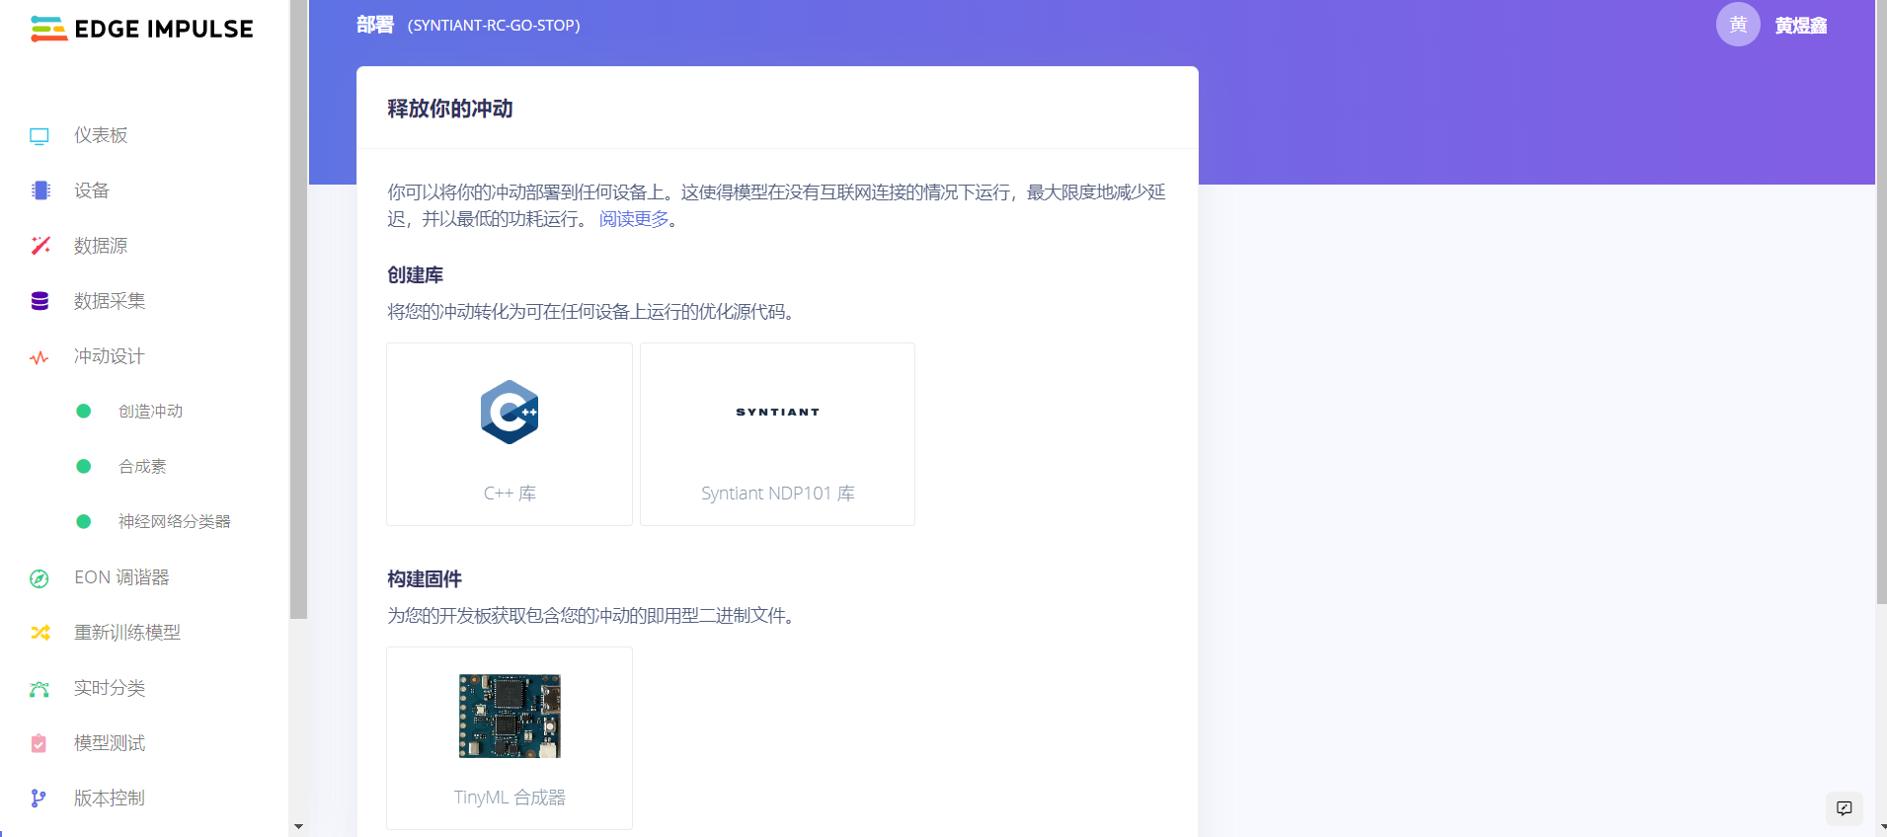Screen dimensions: 1887x837
Task: Open the 仪表板 menu item
Action: click(x=101, y=135)
